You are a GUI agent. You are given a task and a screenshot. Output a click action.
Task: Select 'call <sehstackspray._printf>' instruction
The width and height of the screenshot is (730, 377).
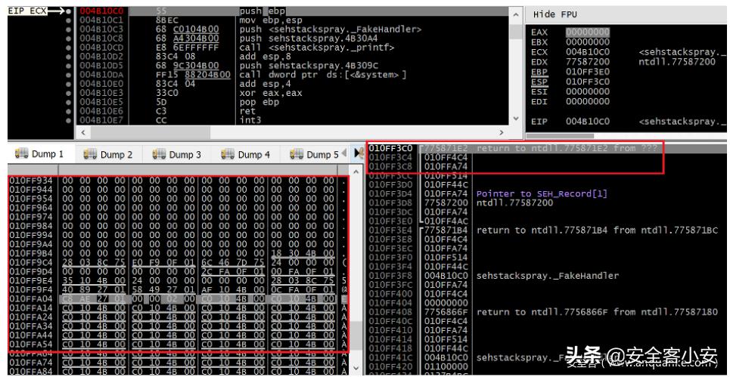coord(317,48)
